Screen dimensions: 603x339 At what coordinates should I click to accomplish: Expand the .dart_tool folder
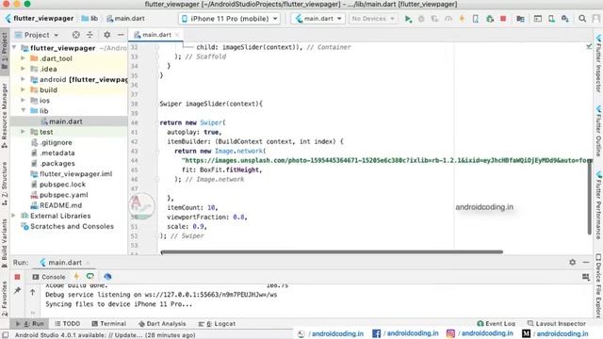coord(23,58)
